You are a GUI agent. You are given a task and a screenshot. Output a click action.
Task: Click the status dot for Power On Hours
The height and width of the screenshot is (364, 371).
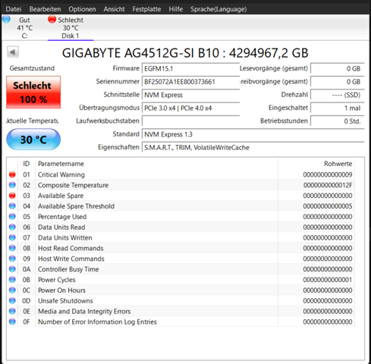pyautogui.click(x=12, y=290)
